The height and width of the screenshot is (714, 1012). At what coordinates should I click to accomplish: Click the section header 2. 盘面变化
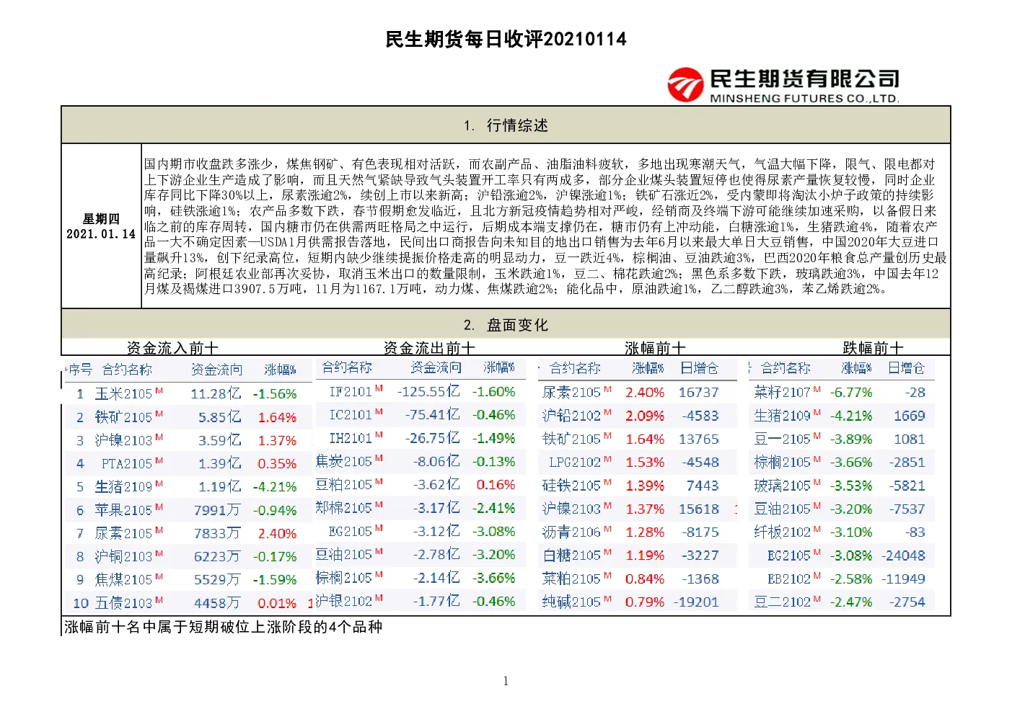(506, 325)
